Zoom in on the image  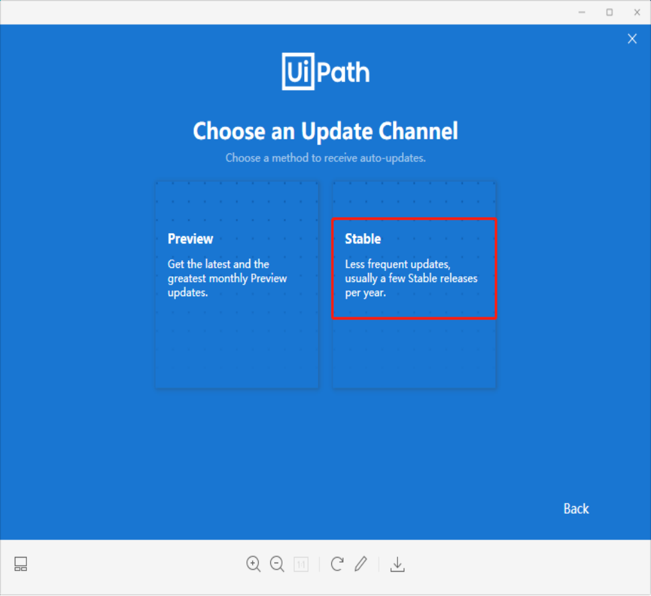tap(253, 564)
